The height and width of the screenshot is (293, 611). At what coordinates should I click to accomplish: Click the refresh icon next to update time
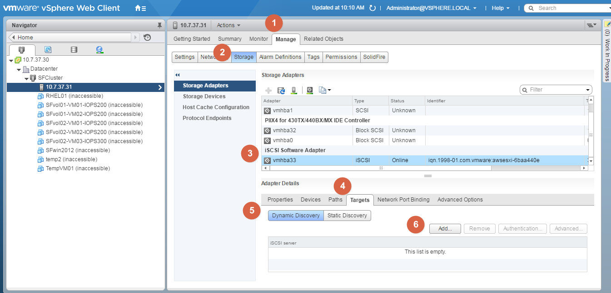[373, 8]
